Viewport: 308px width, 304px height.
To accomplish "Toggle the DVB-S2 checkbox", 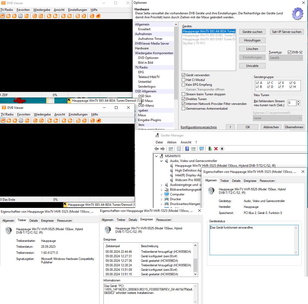I will point(289,52).
